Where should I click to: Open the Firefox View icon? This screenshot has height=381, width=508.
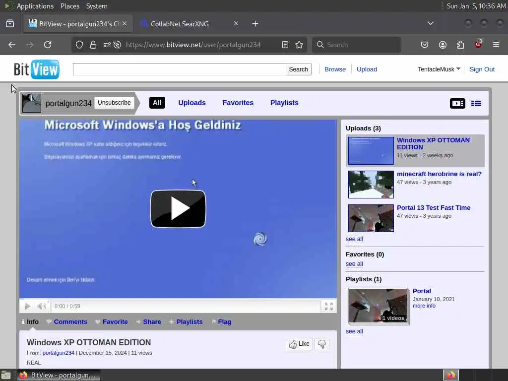click(x=10, y=24)
